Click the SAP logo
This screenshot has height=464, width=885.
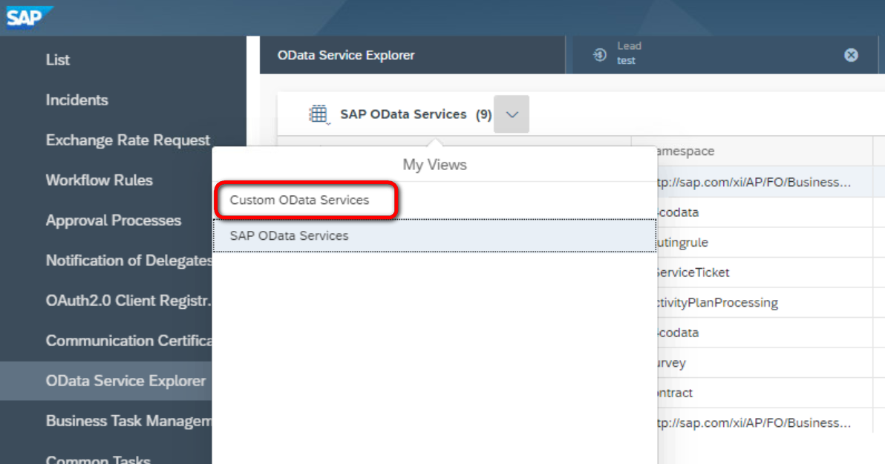27,16
